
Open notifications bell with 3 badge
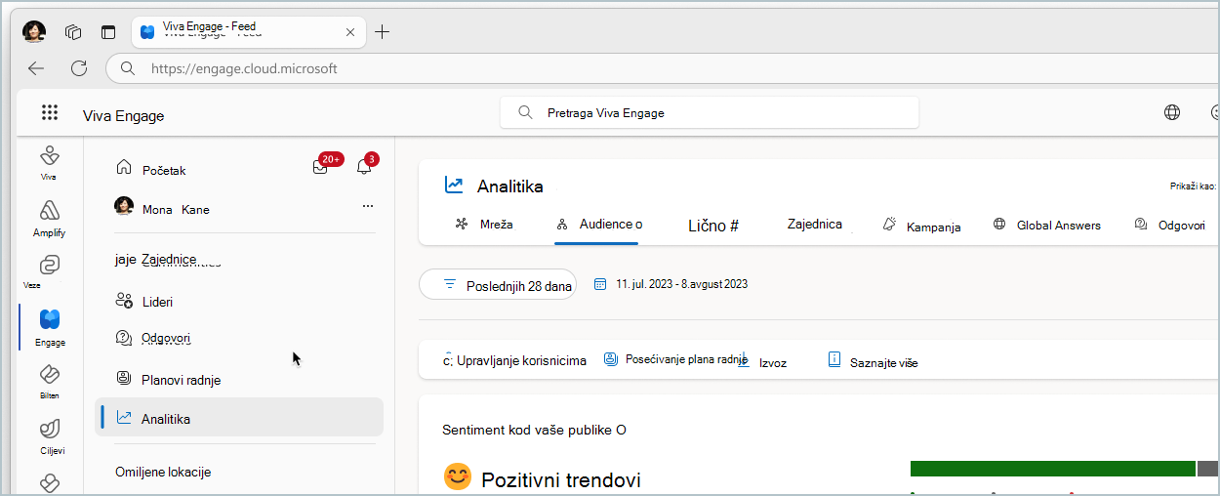click(x=364, y=166)
